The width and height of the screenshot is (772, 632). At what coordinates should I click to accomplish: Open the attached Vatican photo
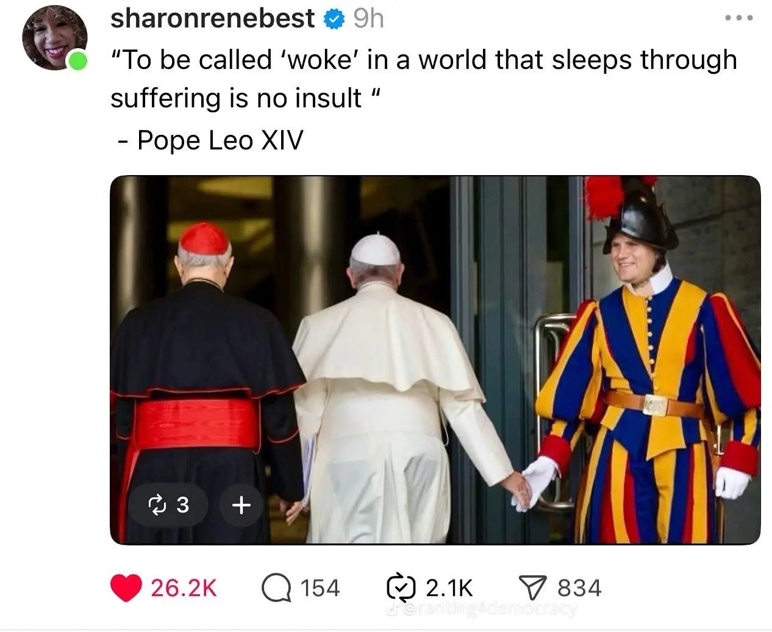pos(435,360)
